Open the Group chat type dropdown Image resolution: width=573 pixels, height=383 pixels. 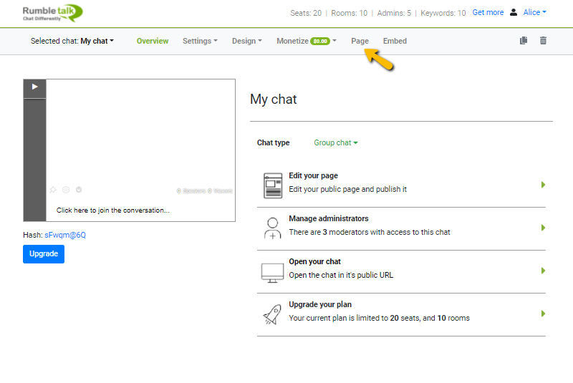click(x=335, y=142)
